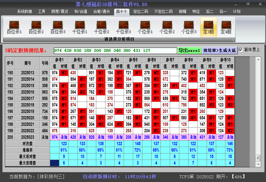Click the 参考5 column header

133,60
